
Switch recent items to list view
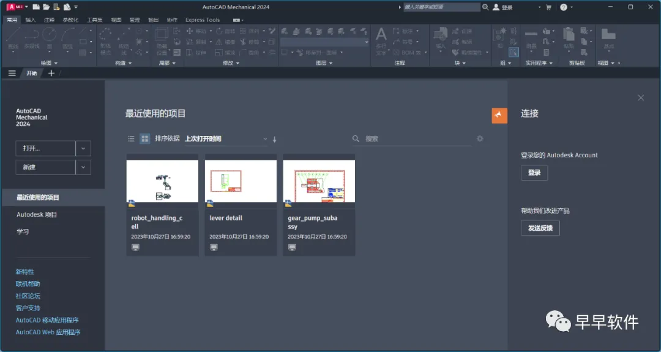coord(131,139)
